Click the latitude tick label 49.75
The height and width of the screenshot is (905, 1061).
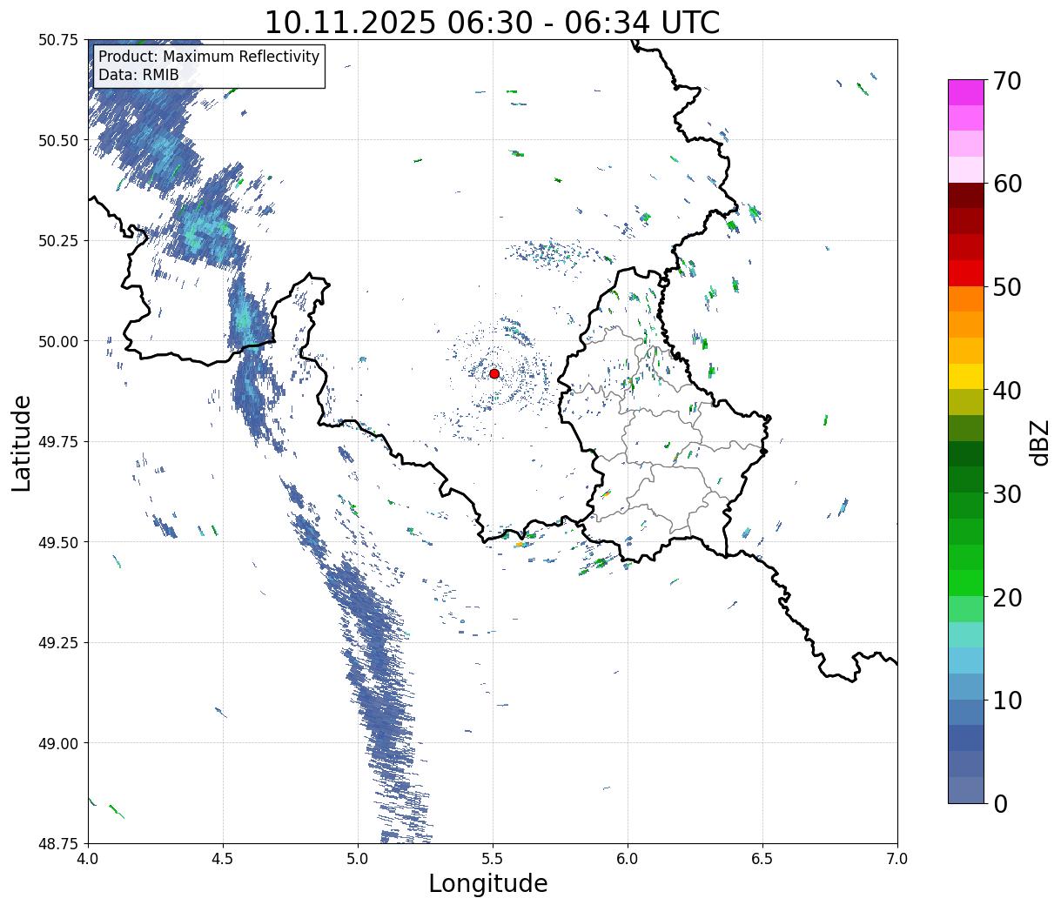(x=59, y=442)
